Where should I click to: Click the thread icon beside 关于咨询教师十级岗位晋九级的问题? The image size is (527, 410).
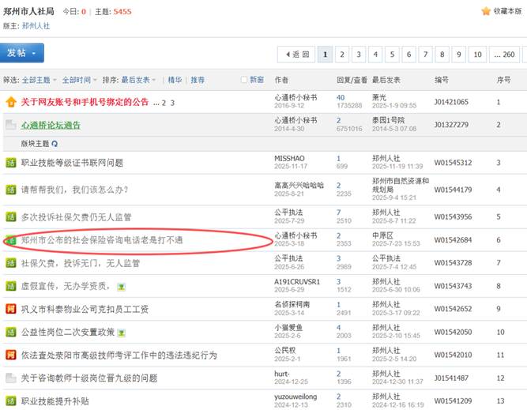pos(10,378)
